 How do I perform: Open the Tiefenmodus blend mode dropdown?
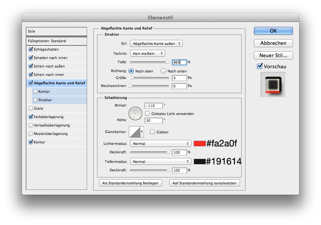click(160, 162)
